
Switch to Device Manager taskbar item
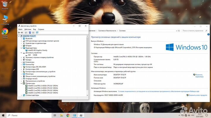click(x=81, y=115)
